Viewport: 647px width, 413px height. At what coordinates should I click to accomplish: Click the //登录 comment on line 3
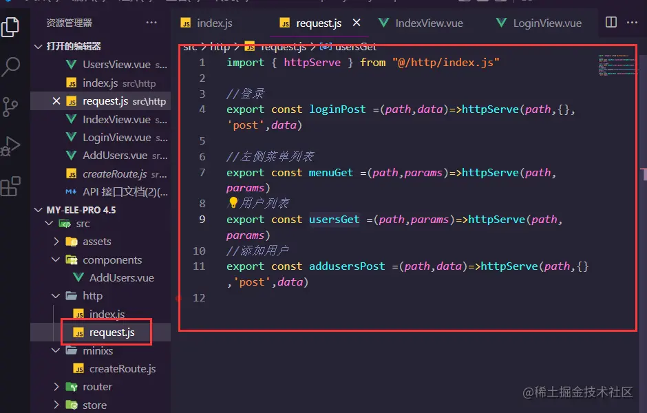(x=246, y=94)
